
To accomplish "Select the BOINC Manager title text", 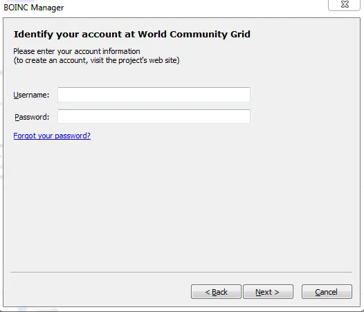I will (x=34, y=8).
